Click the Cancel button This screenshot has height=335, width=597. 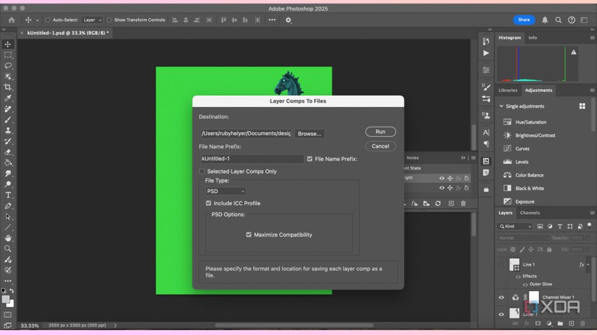380,146
